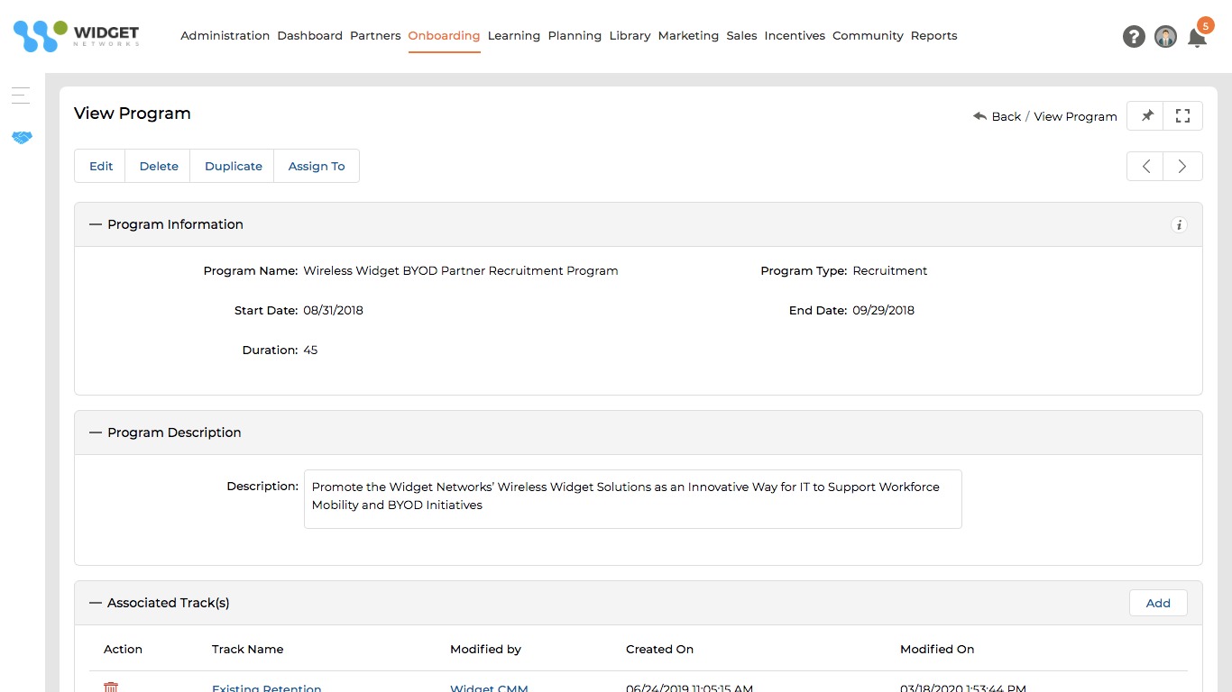Open the Onboarding menu
Screen dimensions: 1232x692
coord(444,36)
